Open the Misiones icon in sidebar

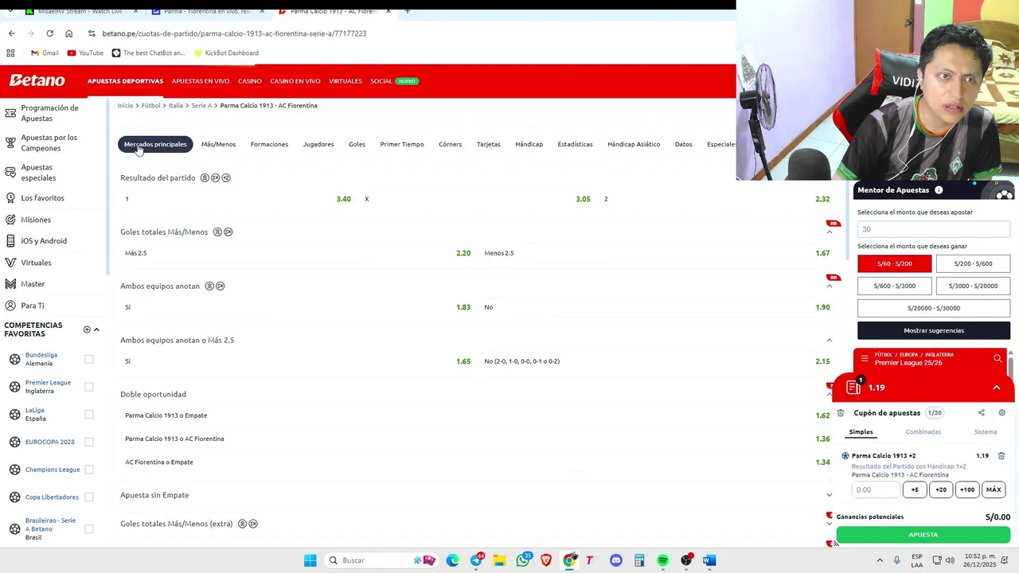coord(10,219)
